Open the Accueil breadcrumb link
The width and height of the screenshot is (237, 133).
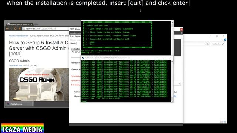12,35
